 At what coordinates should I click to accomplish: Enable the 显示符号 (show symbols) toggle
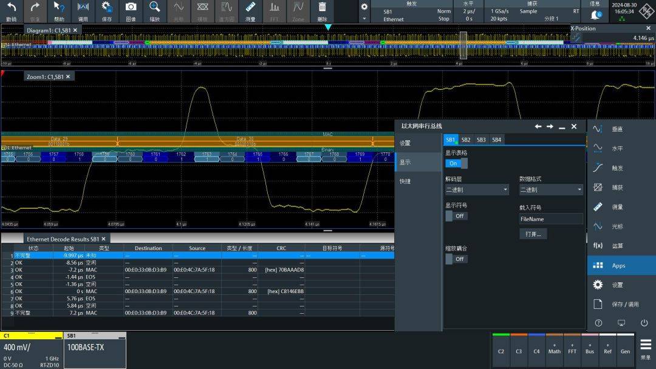click(x=456, y=216)
